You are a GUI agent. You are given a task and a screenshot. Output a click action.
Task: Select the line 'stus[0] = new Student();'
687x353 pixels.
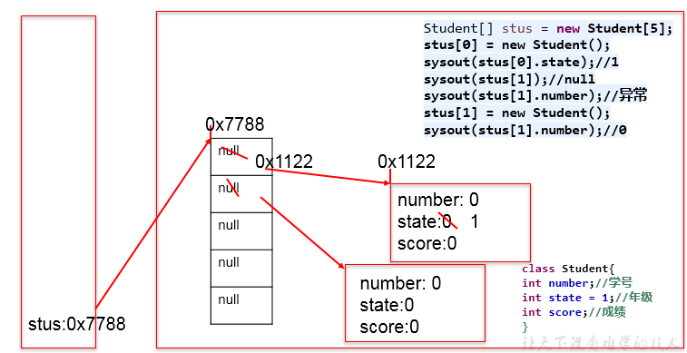(516, 45)
